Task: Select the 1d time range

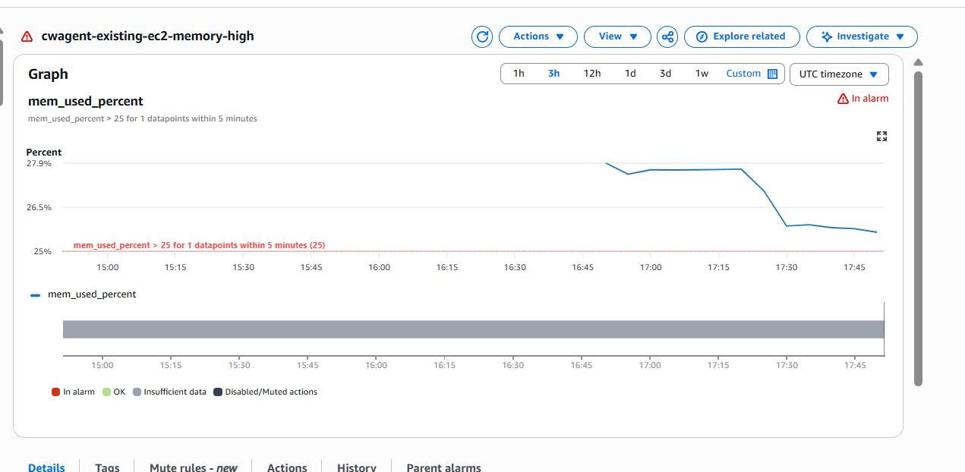Action: tap(630, 74)
